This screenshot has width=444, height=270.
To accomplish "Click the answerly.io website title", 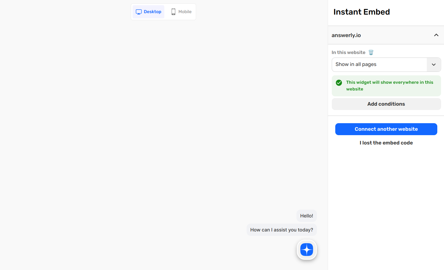I will pyautogui.click(x=346, y=35).
